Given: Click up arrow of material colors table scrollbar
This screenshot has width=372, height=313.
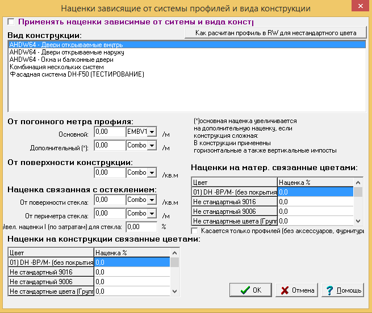Looking at the screenshot, I should (358, 183).
